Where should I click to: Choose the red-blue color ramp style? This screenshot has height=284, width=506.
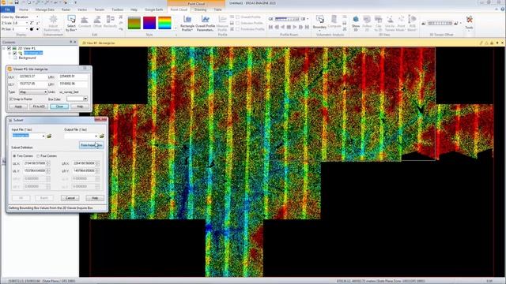(x=149, y=23)
